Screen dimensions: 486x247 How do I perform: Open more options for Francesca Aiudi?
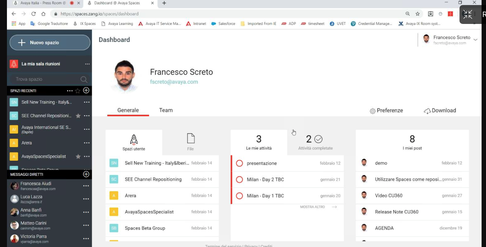[86, 186]
